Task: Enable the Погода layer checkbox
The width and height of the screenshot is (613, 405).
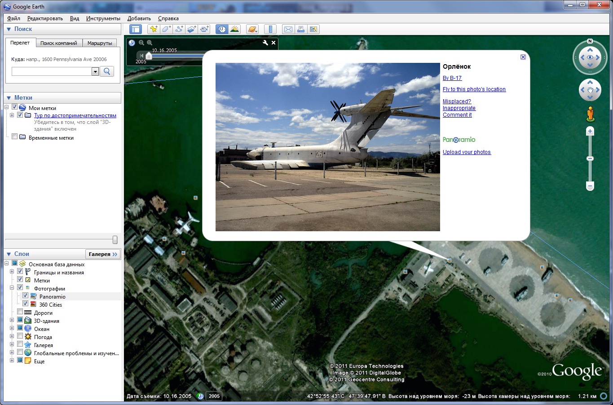Action: tap(20, 336)
